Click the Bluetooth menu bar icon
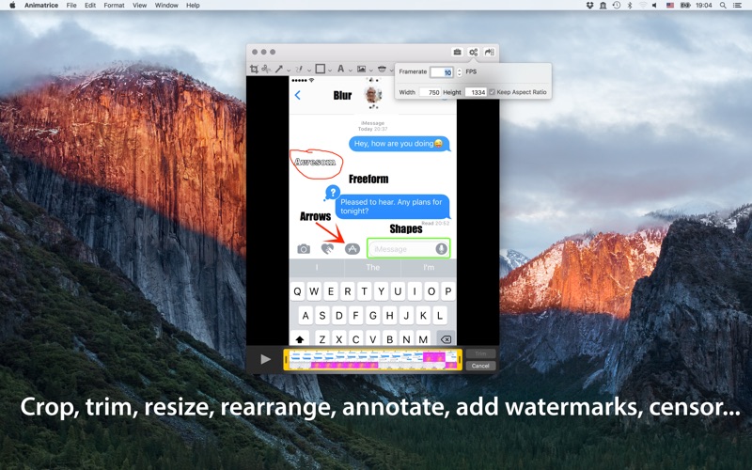 click(x=630, y=6)
